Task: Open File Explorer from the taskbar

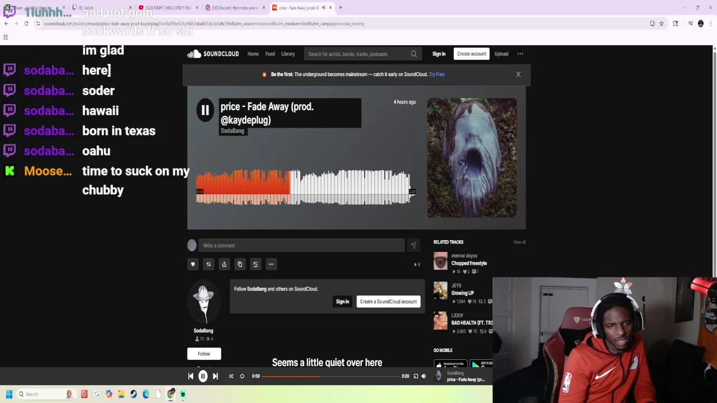Action: click(121, 394)
